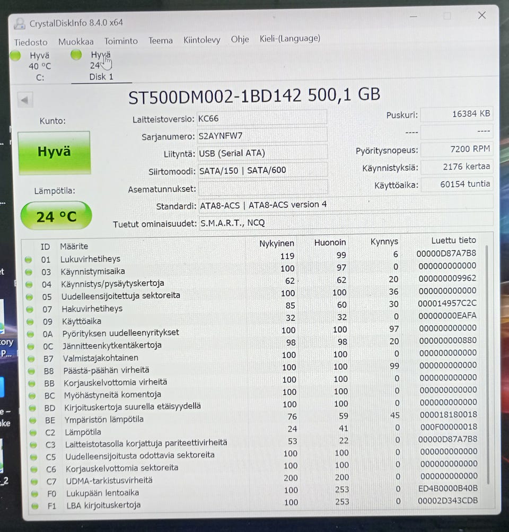Click the S.M.A.R.T. list vertical scrollbar
The image size is (509, 532).
click(x=488, y=365)
